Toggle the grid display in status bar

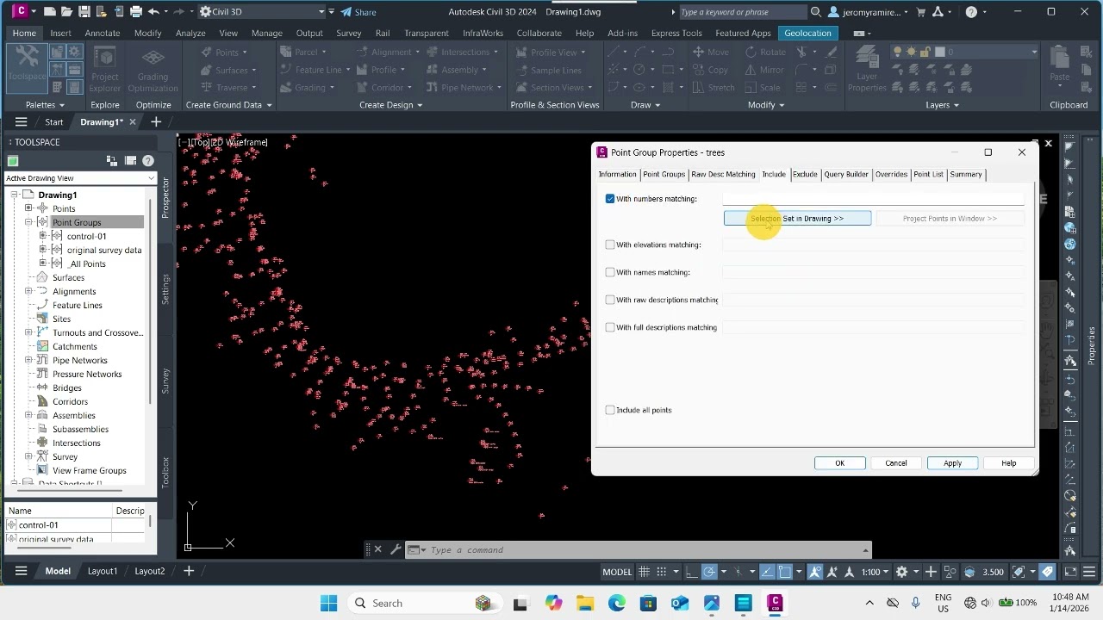point(645,572)
